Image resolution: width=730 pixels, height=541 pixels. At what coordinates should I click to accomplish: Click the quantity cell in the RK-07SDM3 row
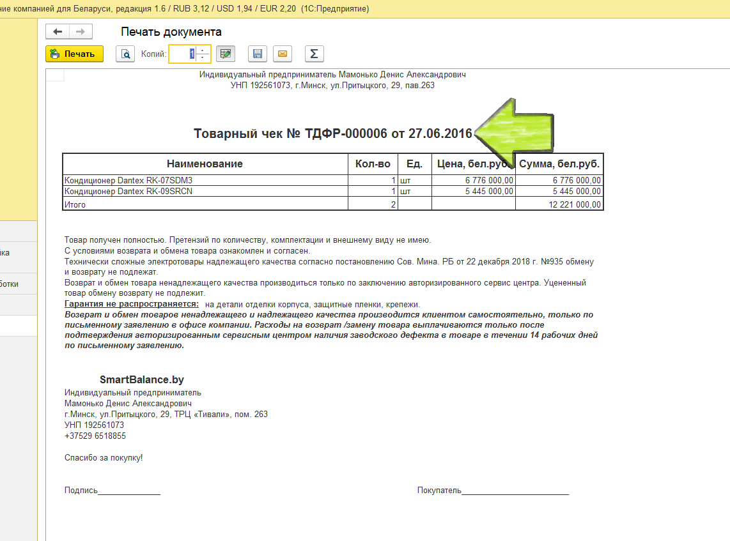tap(373, 181)
